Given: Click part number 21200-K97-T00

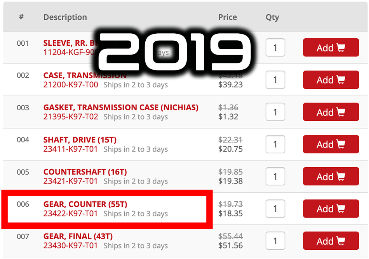Looking at the screenshot, I should 71,84.
